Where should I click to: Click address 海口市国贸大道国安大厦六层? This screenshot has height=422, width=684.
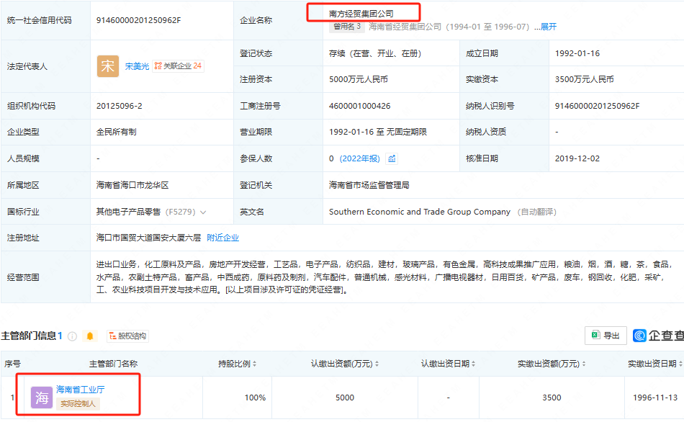pos(149,238)
